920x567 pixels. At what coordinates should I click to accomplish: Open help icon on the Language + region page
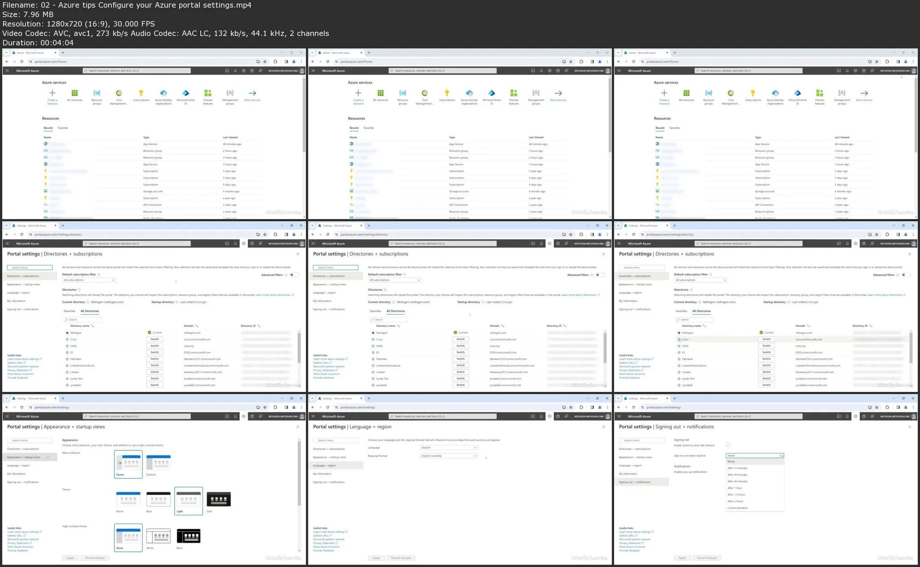[x=558, y=416]
